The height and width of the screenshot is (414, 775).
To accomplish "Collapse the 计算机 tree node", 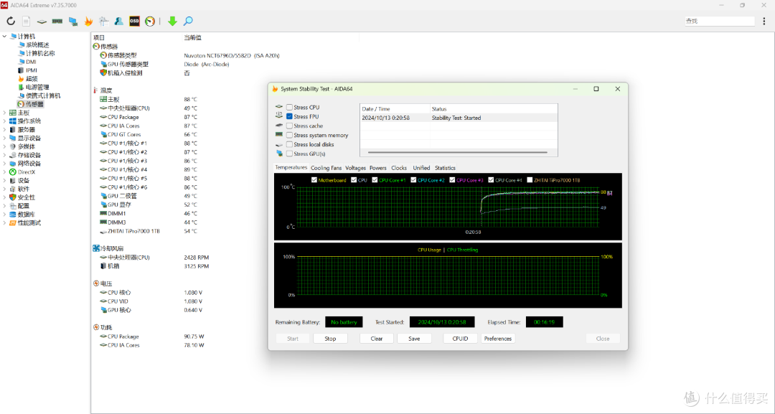I will [x=5, y=36].
